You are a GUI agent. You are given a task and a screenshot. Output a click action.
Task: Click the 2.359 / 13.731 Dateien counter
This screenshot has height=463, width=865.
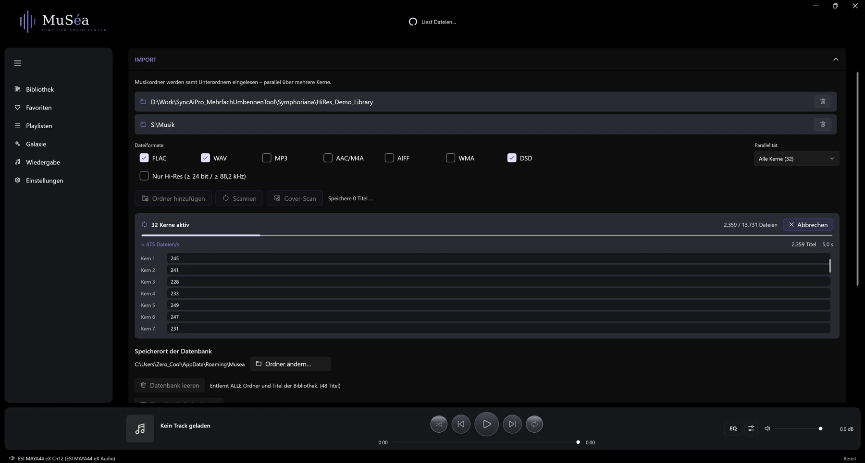[750, 225]
